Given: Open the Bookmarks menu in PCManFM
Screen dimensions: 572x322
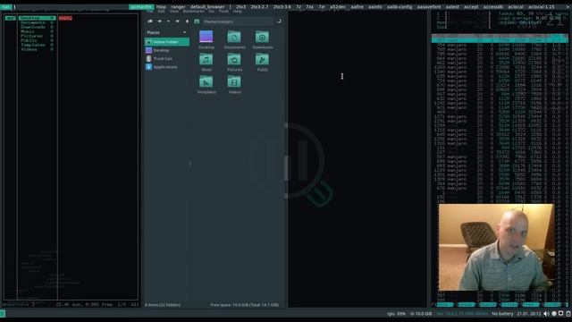Looking at the screenshot, I should tap(193, 12).
